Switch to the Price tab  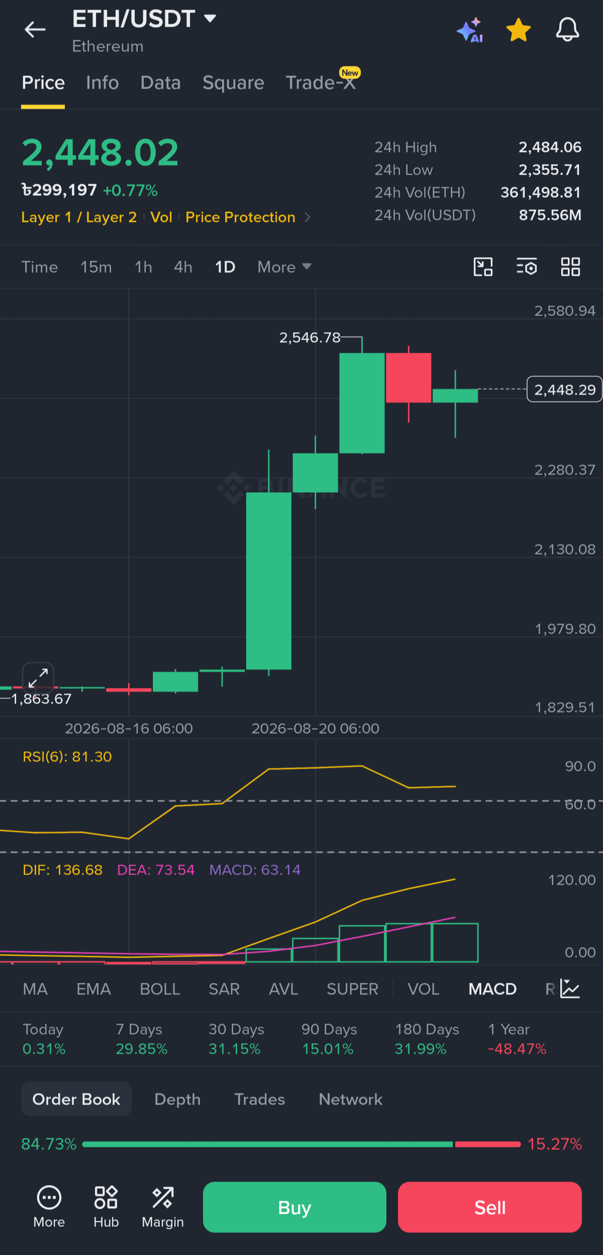point(43,83)
